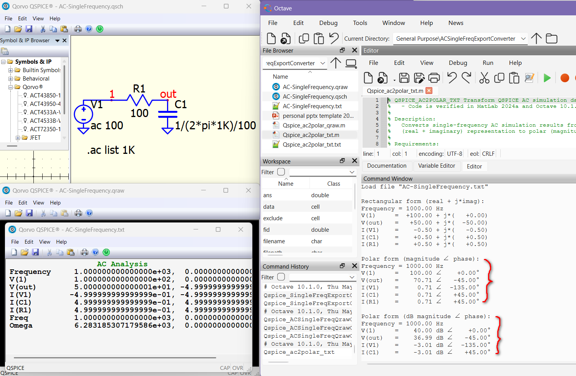Screen dimensions: 576x376
Task: Click Undo icon in Octave main toolbar
Action: tap(334, 38)
